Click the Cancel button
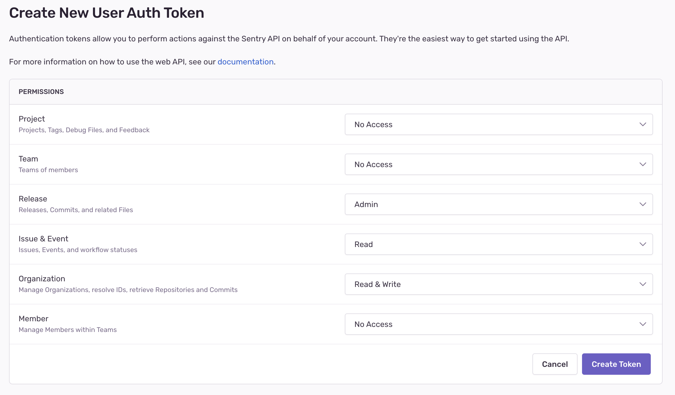 tap(554, 364)
